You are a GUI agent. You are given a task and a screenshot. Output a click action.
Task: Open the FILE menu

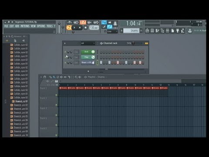tap(6, 26)
